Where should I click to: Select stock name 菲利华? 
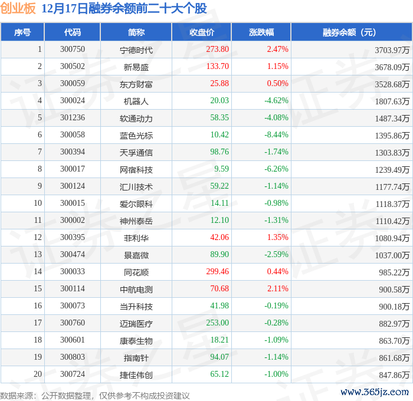coord(136,238)
